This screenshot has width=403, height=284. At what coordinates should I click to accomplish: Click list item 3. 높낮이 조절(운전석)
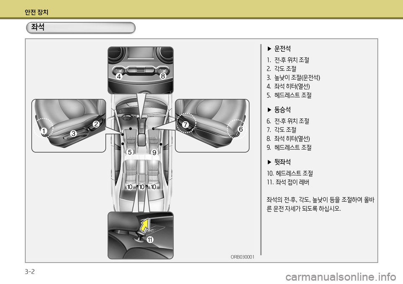point(293,77)
